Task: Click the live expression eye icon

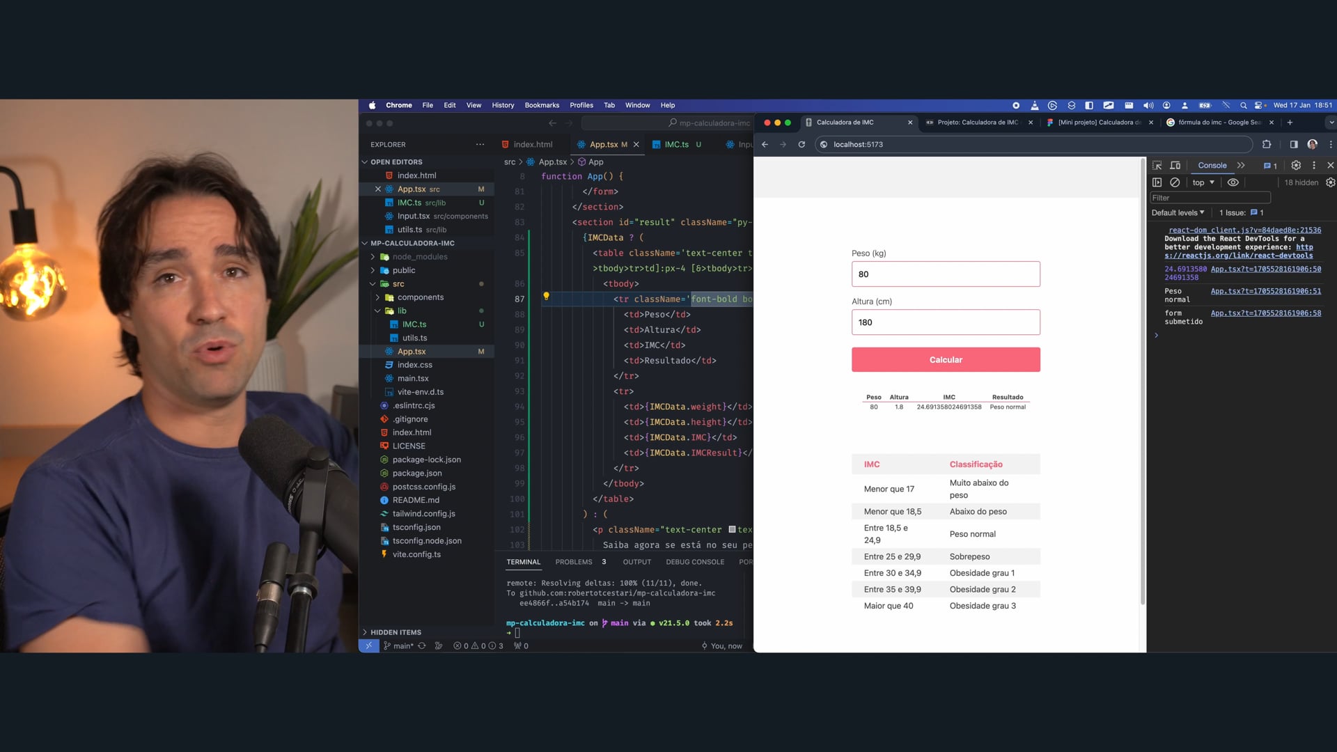Action: coord(1233,182)
